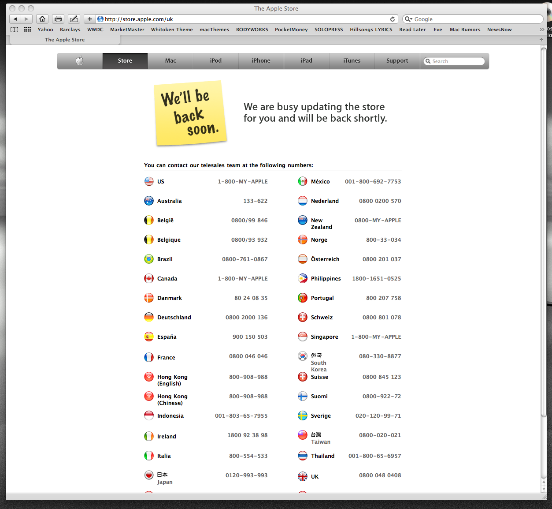This screenshot has width=552, height=509.
Task: Open the PocketMoney bookmark
Action: 291,30
